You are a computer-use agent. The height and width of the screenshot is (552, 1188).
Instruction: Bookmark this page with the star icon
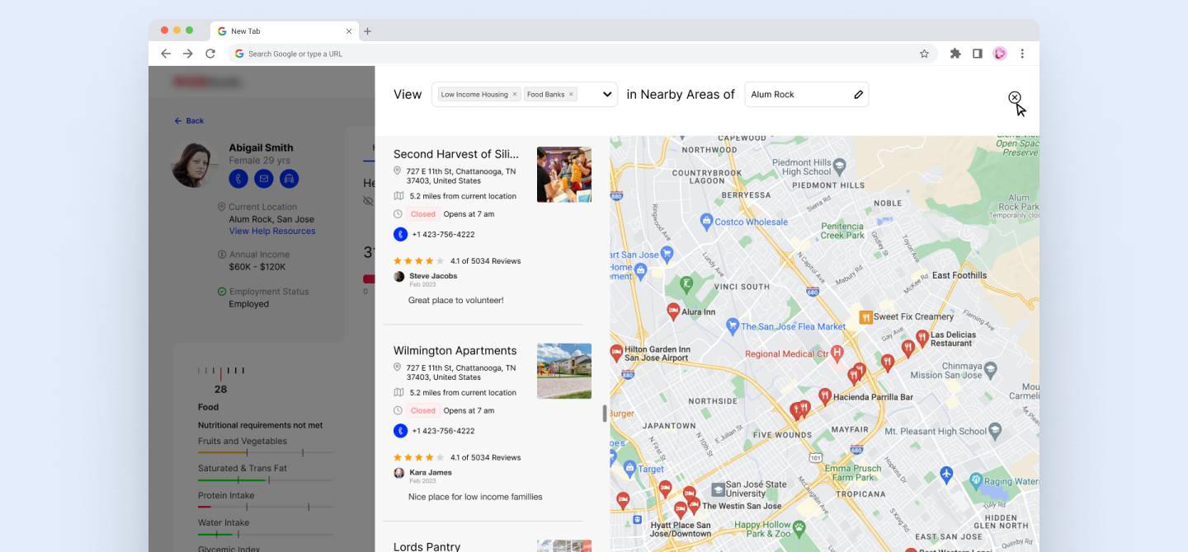[924, 54]
